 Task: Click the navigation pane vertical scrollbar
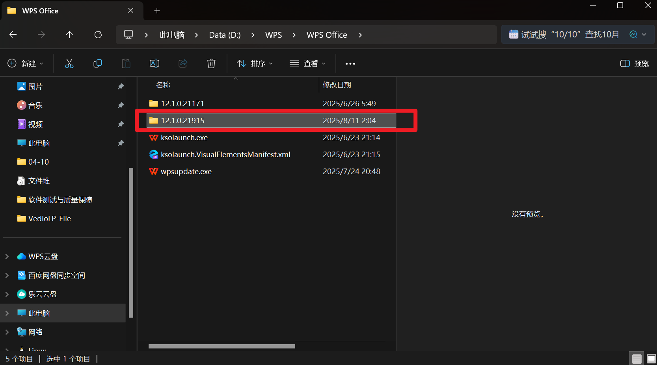tap(131, 243)
